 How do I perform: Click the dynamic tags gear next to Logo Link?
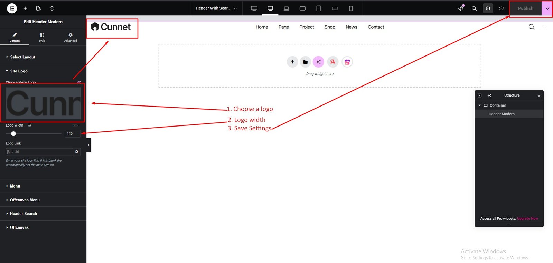click(x=77, y=152)
